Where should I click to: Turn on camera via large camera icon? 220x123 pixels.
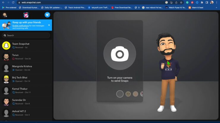[120, 54]
